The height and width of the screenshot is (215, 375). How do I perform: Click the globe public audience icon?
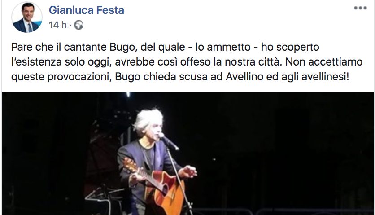pos(78,25)
